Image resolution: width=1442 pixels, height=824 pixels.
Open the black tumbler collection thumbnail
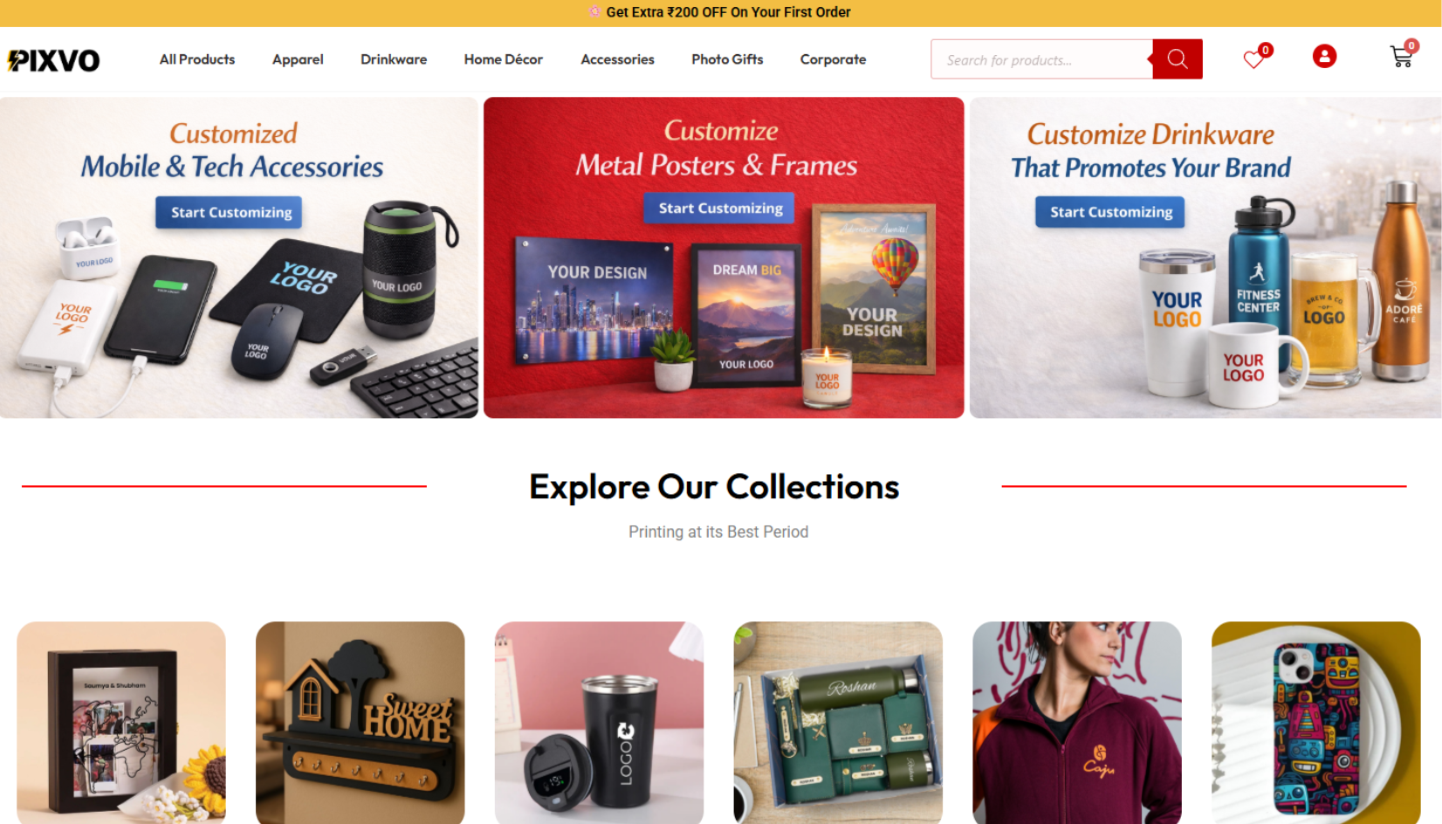pyautogui.click(x=599, y=723)
